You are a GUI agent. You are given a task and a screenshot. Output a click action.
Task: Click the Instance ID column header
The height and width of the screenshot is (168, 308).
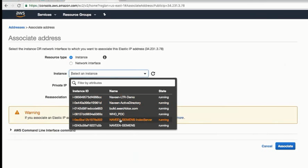(x=80, y=91)
